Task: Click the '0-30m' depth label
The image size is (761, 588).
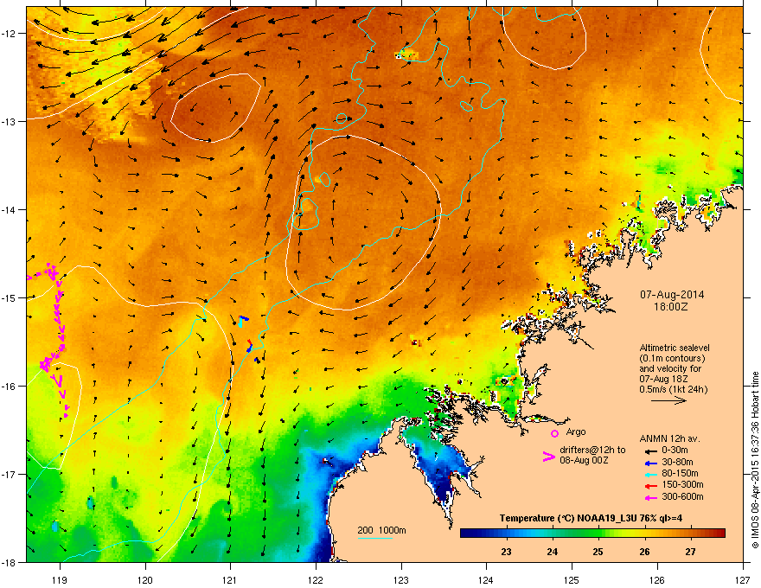Action: coord(675,451)
